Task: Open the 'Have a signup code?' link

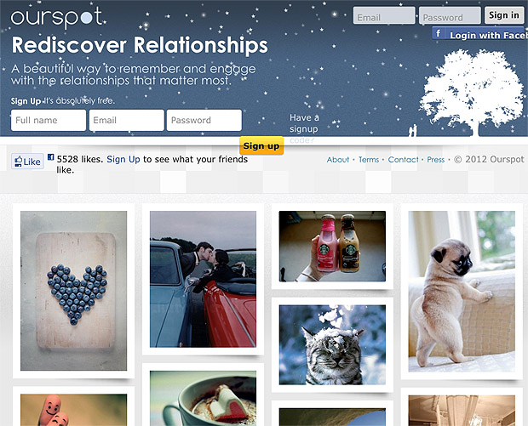Action: (304, 128)
